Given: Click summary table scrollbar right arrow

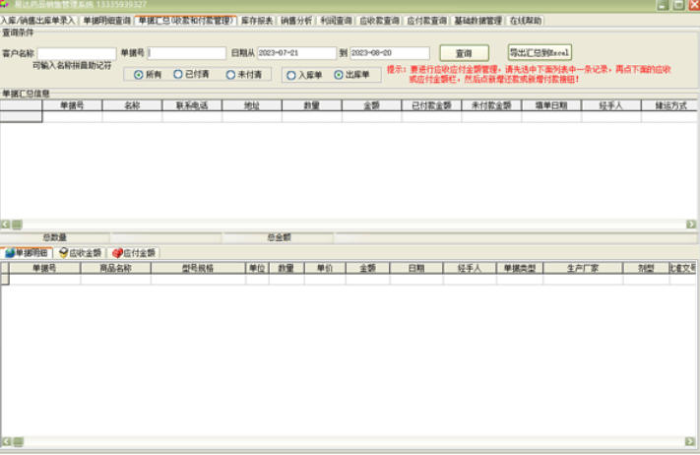Looking at the screenshot, I should 691,225.
